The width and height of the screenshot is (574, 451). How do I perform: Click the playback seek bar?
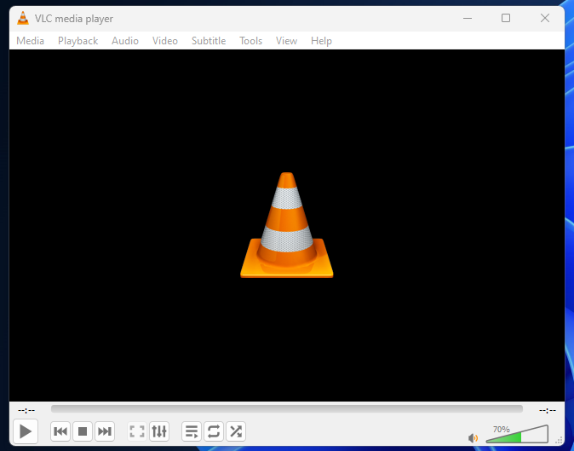[x=287, y=409]
